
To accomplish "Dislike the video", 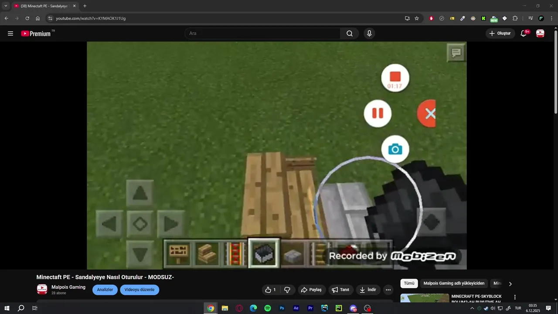I will coord(287,290).
